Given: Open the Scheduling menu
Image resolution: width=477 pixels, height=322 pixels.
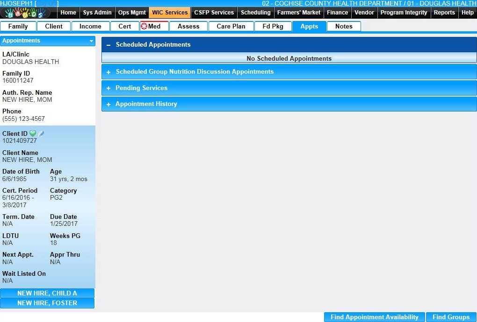Looking at the screenshot, I should pos(255,13).
